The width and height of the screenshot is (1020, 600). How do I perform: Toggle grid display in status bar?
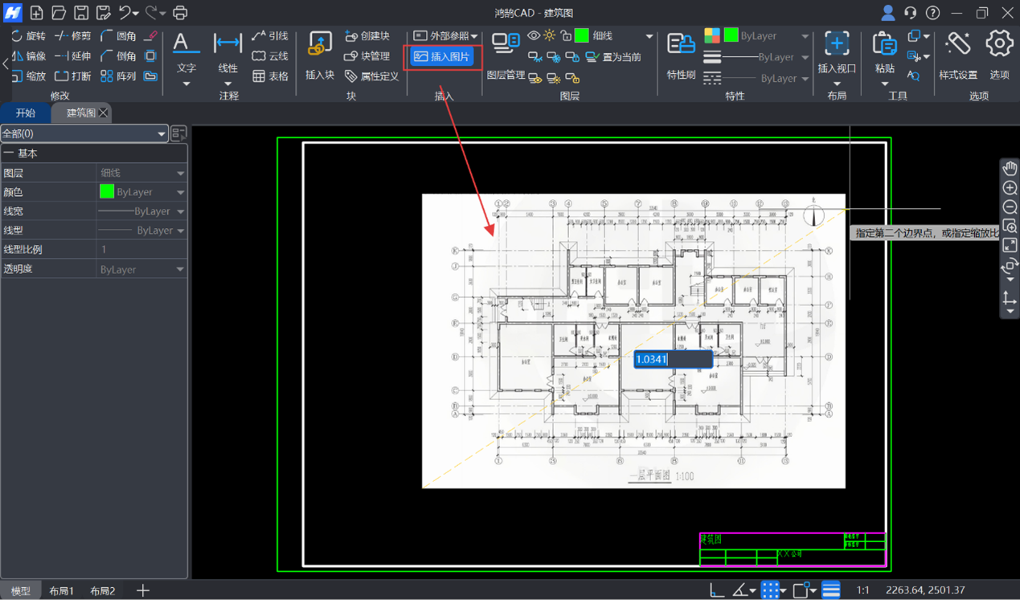click(770, 590)
